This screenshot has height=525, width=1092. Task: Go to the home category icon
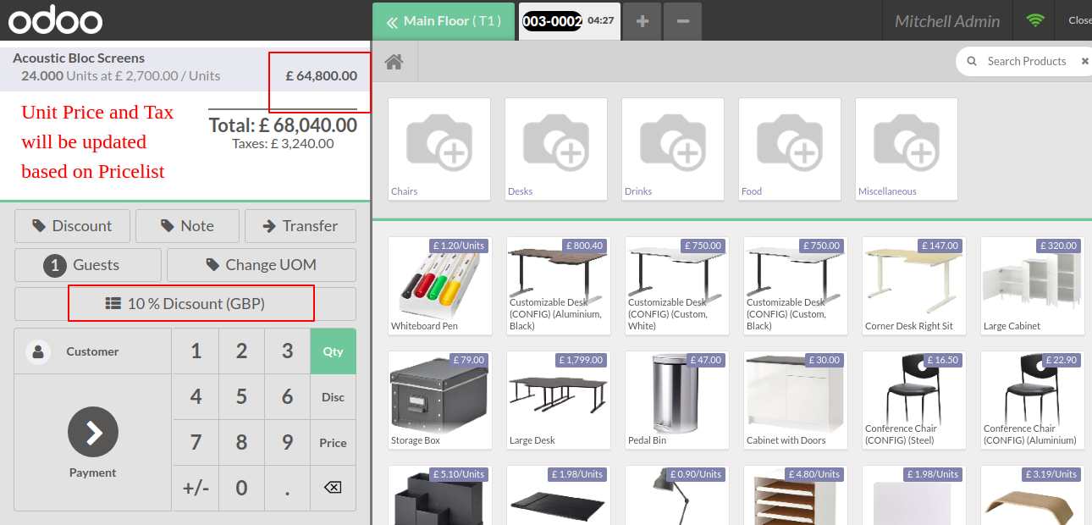pyautogui.click(x=394, y=62)
